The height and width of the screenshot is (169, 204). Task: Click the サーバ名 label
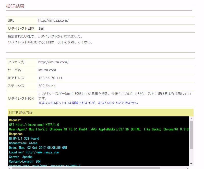(14, 70)
